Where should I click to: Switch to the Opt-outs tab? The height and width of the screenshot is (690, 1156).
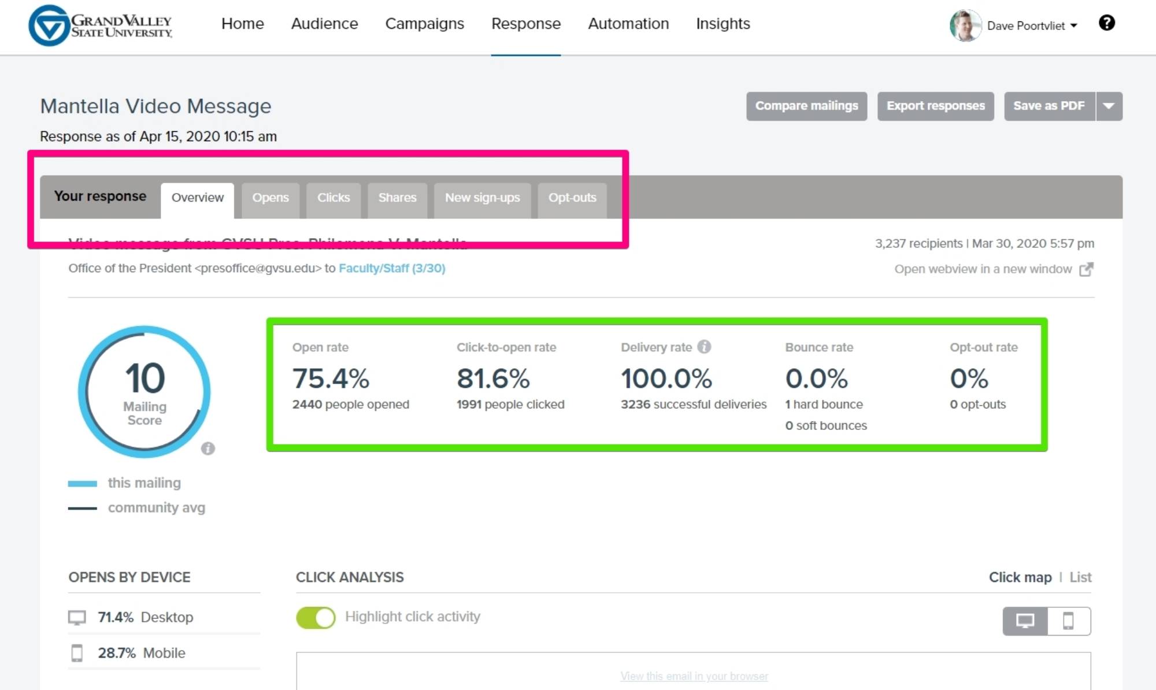pos(572,198)
